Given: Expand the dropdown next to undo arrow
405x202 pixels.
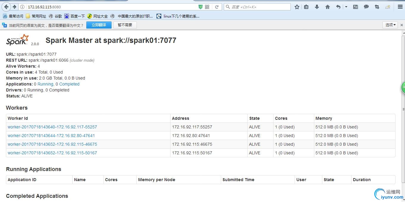Looking at the screenshot, I should 346,7.
